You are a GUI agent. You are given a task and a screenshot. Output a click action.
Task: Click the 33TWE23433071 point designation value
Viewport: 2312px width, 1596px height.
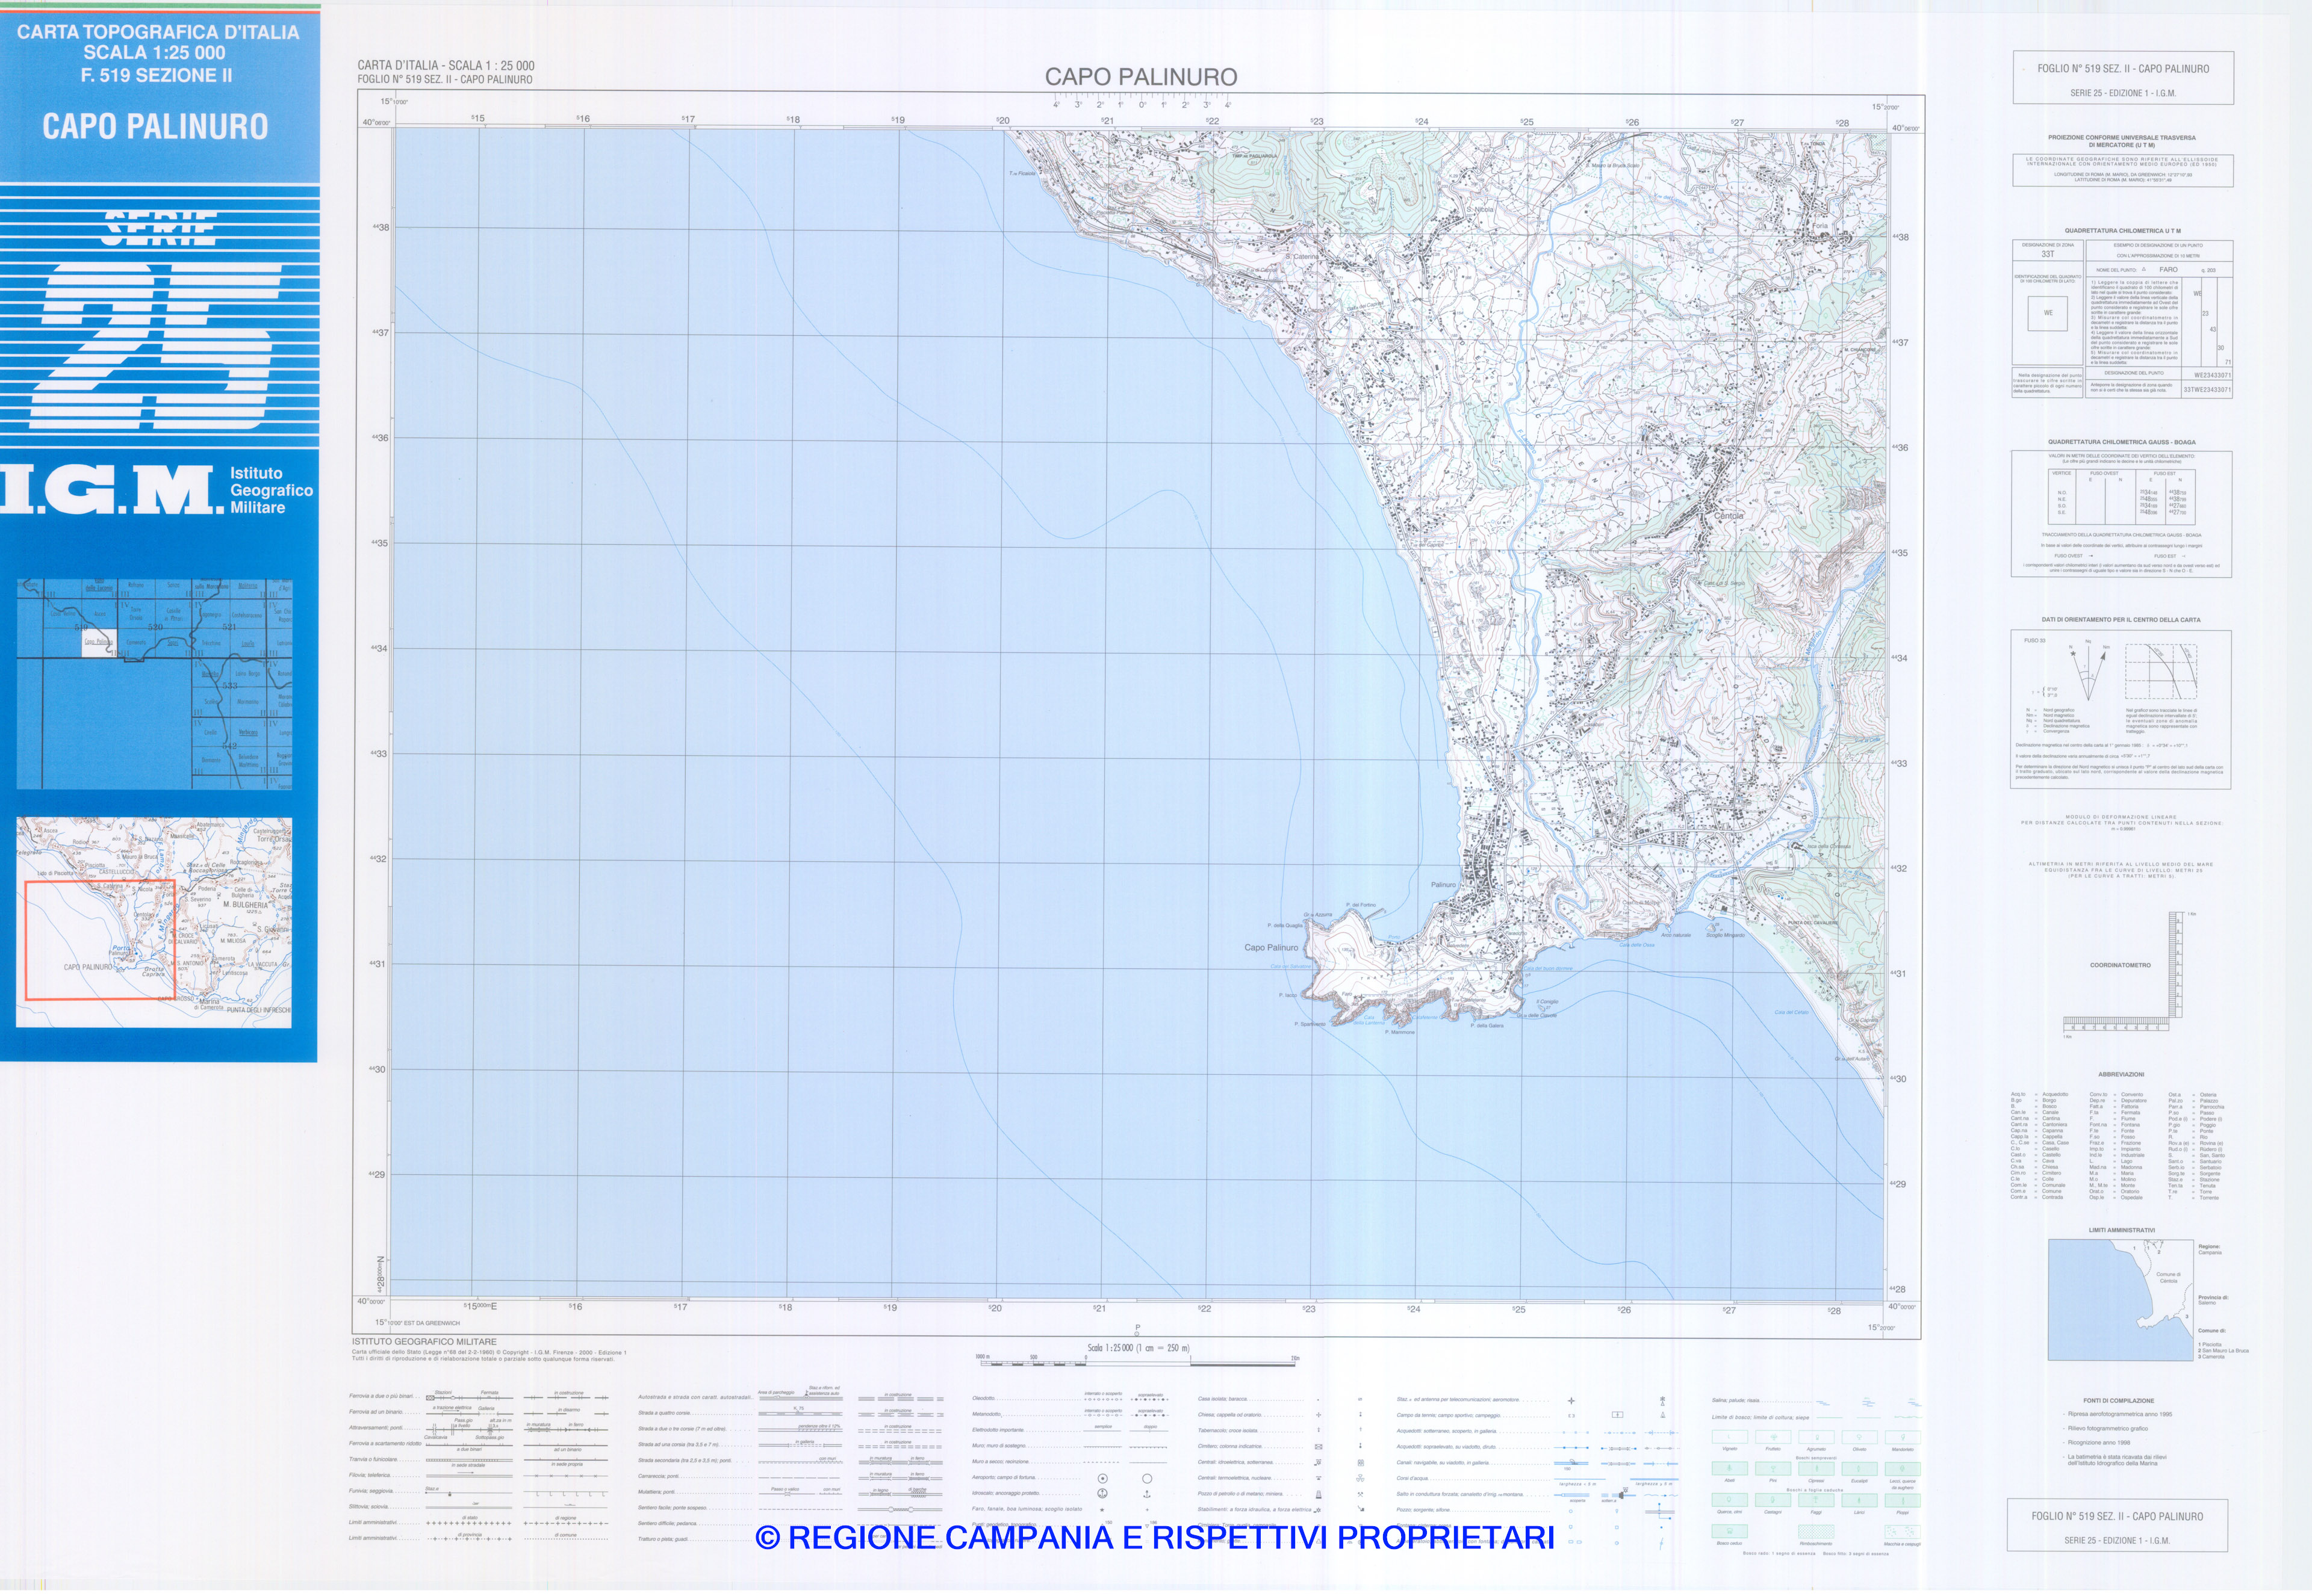pyautogui.click(x=2207, y=390)
